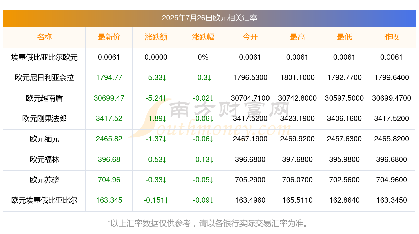419x234 pixels.
Task: Click the row name 欧元苏磅
Action: [x=44, y=180]
